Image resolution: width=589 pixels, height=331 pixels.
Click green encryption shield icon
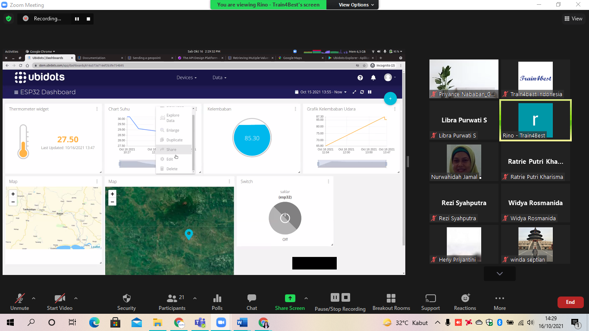tap(8, 19)
